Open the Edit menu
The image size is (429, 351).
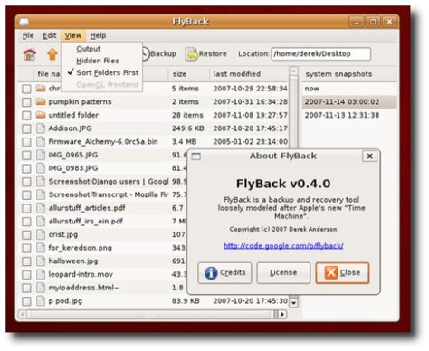(50, 35)
